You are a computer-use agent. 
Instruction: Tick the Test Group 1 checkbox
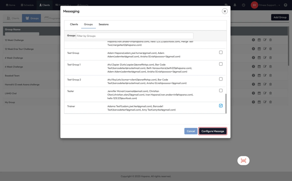click(221, 64)
